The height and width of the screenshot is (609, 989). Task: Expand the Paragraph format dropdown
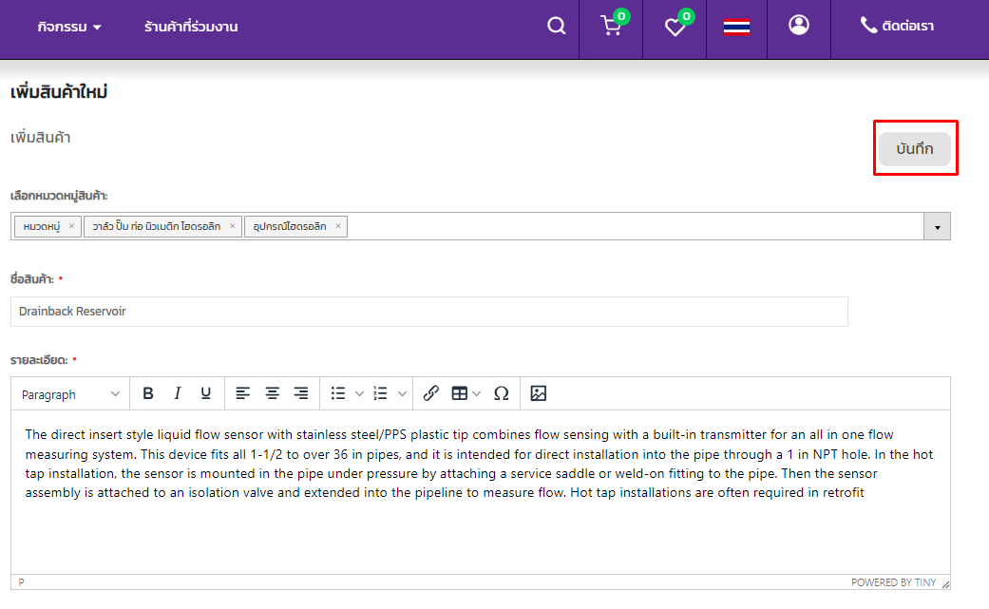tap(71, 393)
